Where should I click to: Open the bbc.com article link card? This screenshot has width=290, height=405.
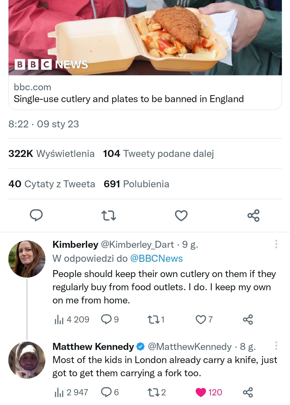pos(145,93)
